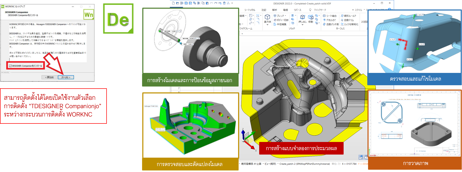
Task: Click the Save disk icon in DESIGNER toolbar
Action: click(x=186, y=3)
